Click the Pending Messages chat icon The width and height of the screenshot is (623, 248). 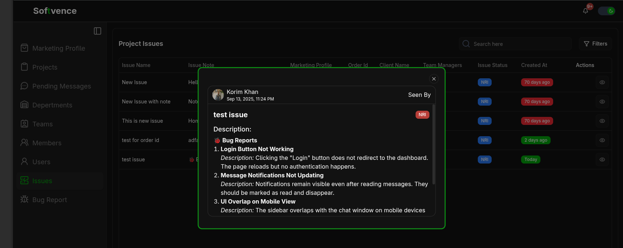coord(24,86)
